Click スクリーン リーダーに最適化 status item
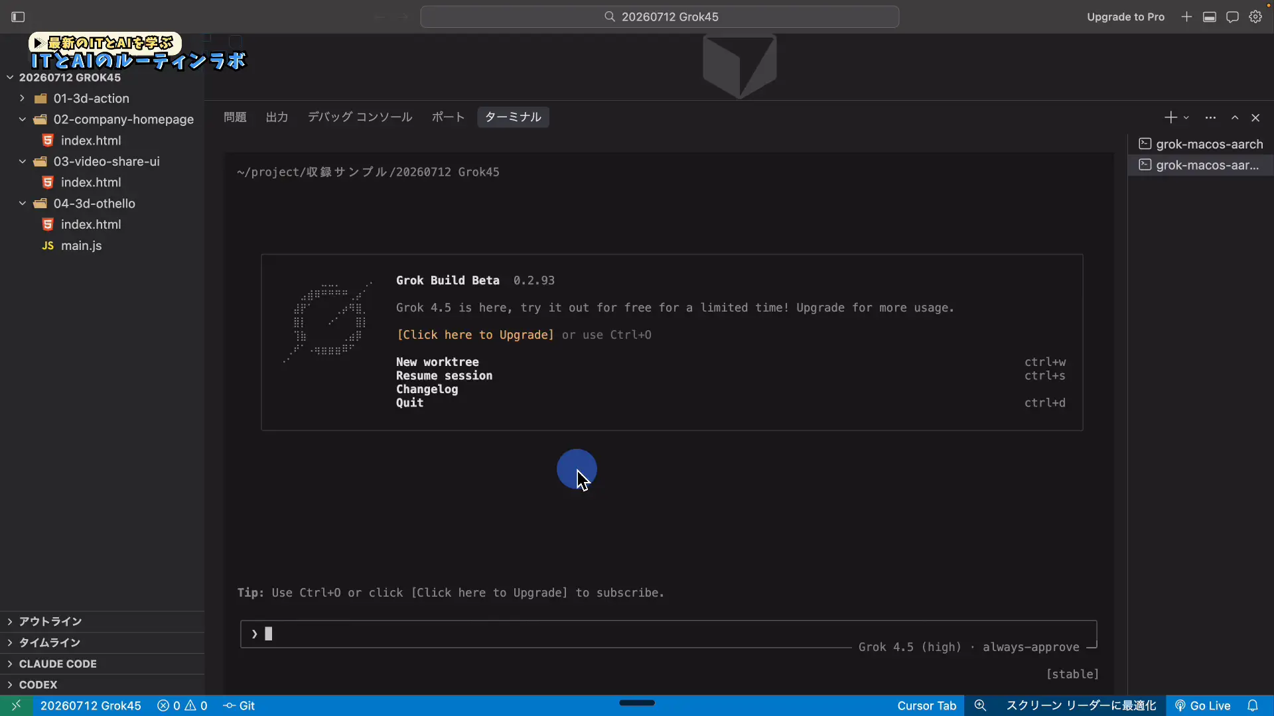Image resolution: width=1274 pixels, height=716 pixels. [1081, 705]
